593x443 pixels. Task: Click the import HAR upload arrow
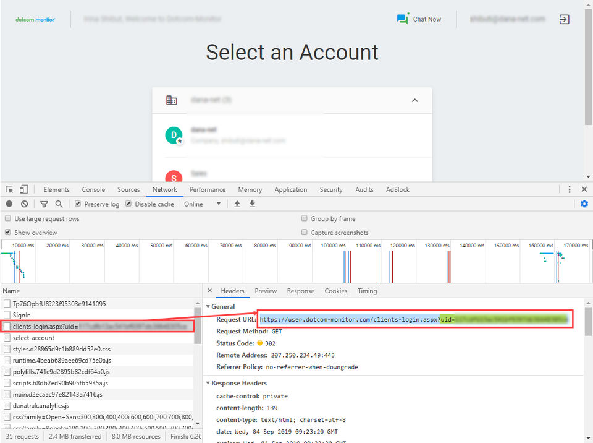(x=237, y=204)
